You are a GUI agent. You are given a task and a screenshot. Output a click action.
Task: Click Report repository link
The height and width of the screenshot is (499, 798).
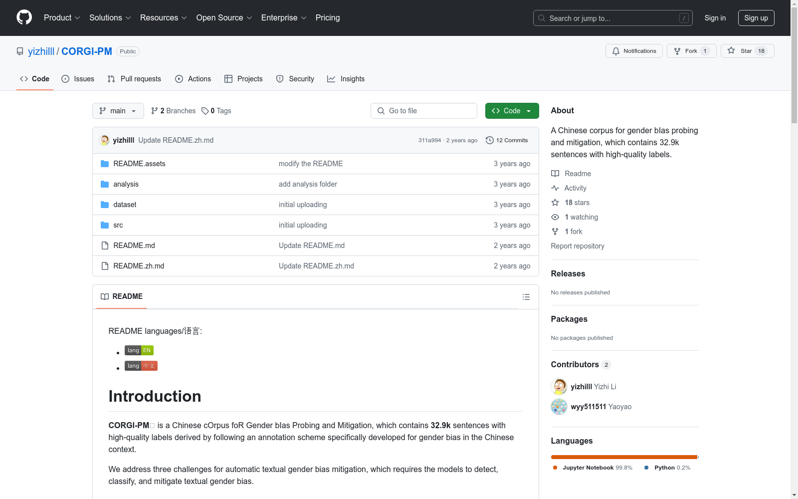[x=578, y=246]
